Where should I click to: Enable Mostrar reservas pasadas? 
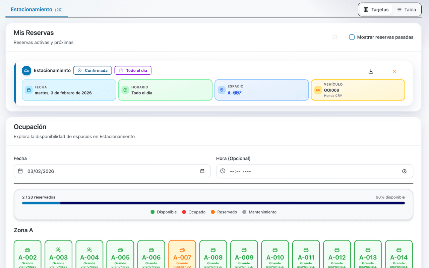[x=352, y=37]
